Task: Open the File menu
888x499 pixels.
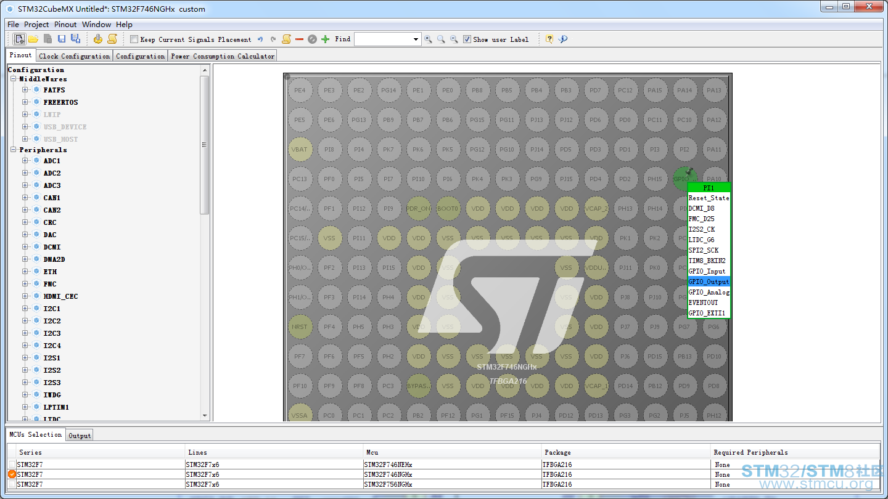Action: pos(13,25)
